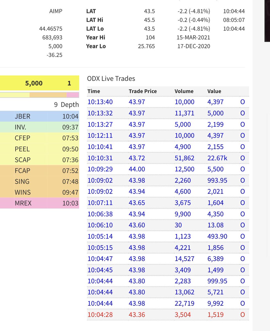Click the AIMP market label
This screenshot has height=331, width=270.
(x=55, y=11)
